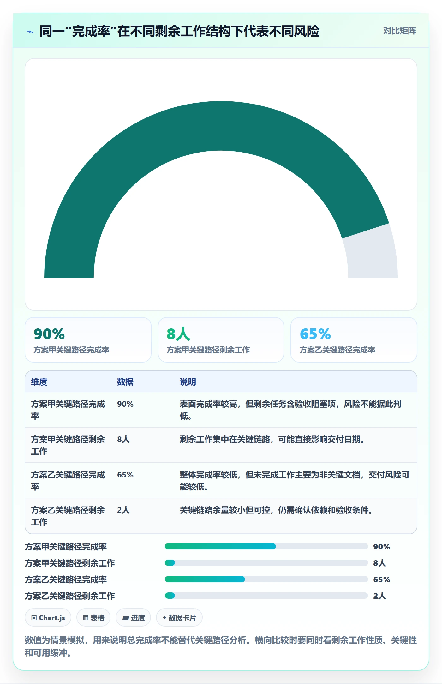
Task: Click the 65% value right of the progress bar
Action: [382, 579]
